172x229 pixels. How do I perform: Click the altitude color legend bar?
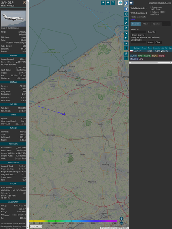(x=73, y=221)
